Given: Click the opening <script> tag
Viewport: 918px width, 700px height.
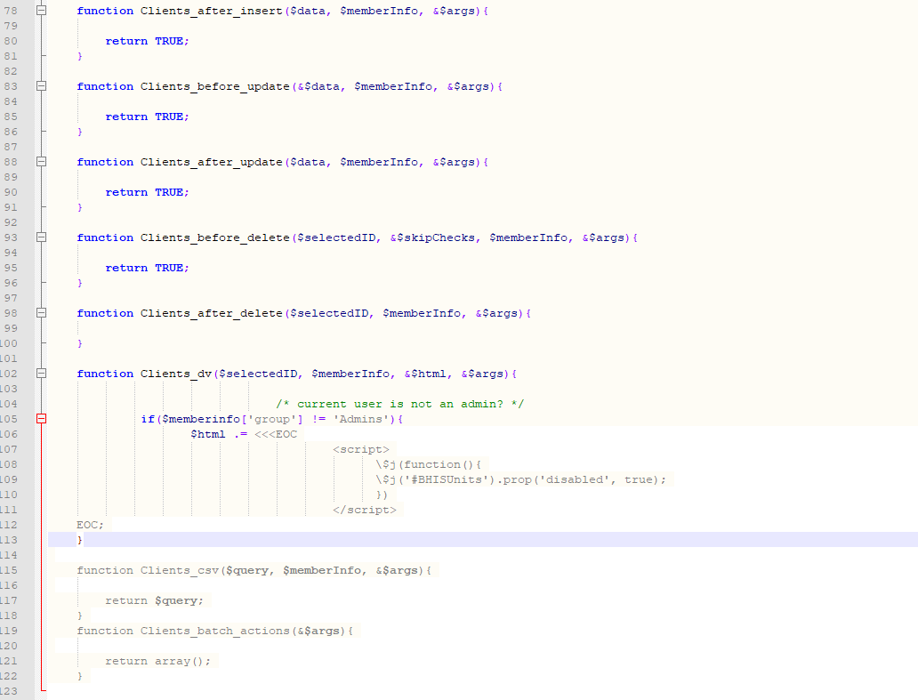Looking at the screenshot, I should pyautogui.click(x=360, y=449).
